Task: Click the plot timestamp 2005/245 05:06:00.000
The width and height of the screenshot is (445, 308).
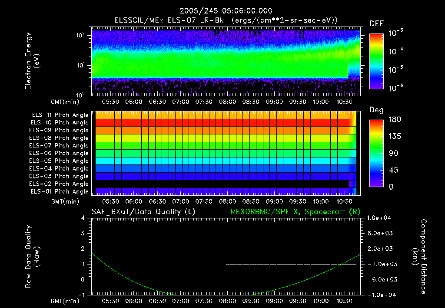Action: [226, 11]
